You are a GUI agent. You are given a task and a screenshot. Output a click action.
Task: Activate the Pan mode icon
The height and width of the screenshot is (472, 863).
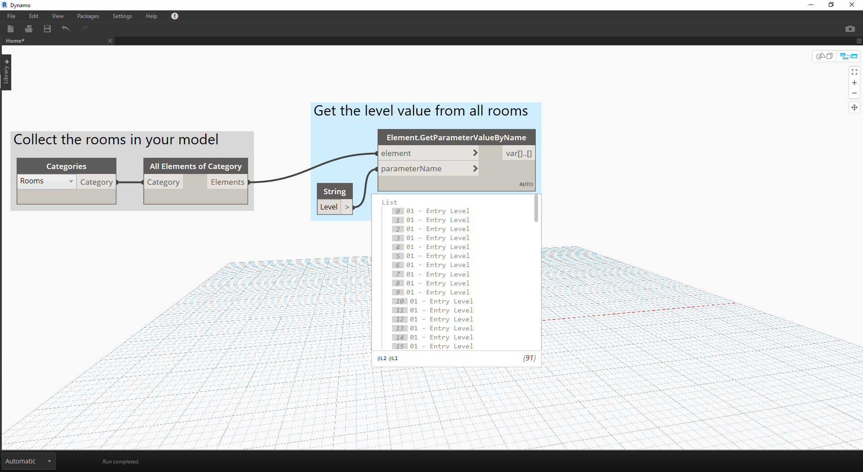coord(854,107)
